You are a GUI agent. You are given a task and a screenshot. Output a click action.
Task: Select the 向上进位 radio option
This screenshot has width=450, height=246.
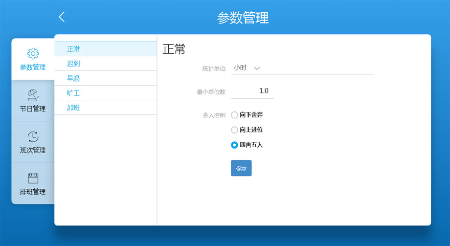[x=234, y=130]
